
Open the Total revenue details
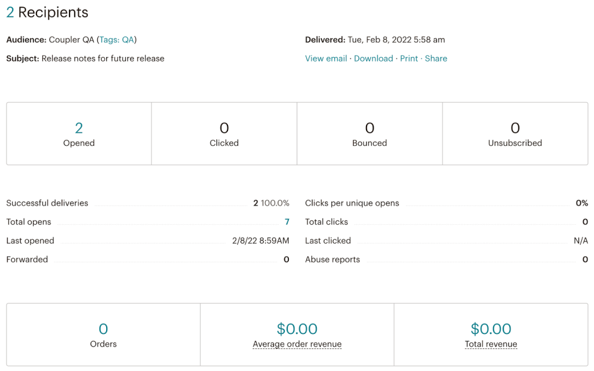(x=491, y=344)
